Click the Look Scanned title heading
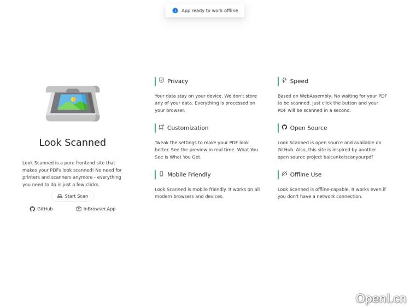 coord(72,143)
